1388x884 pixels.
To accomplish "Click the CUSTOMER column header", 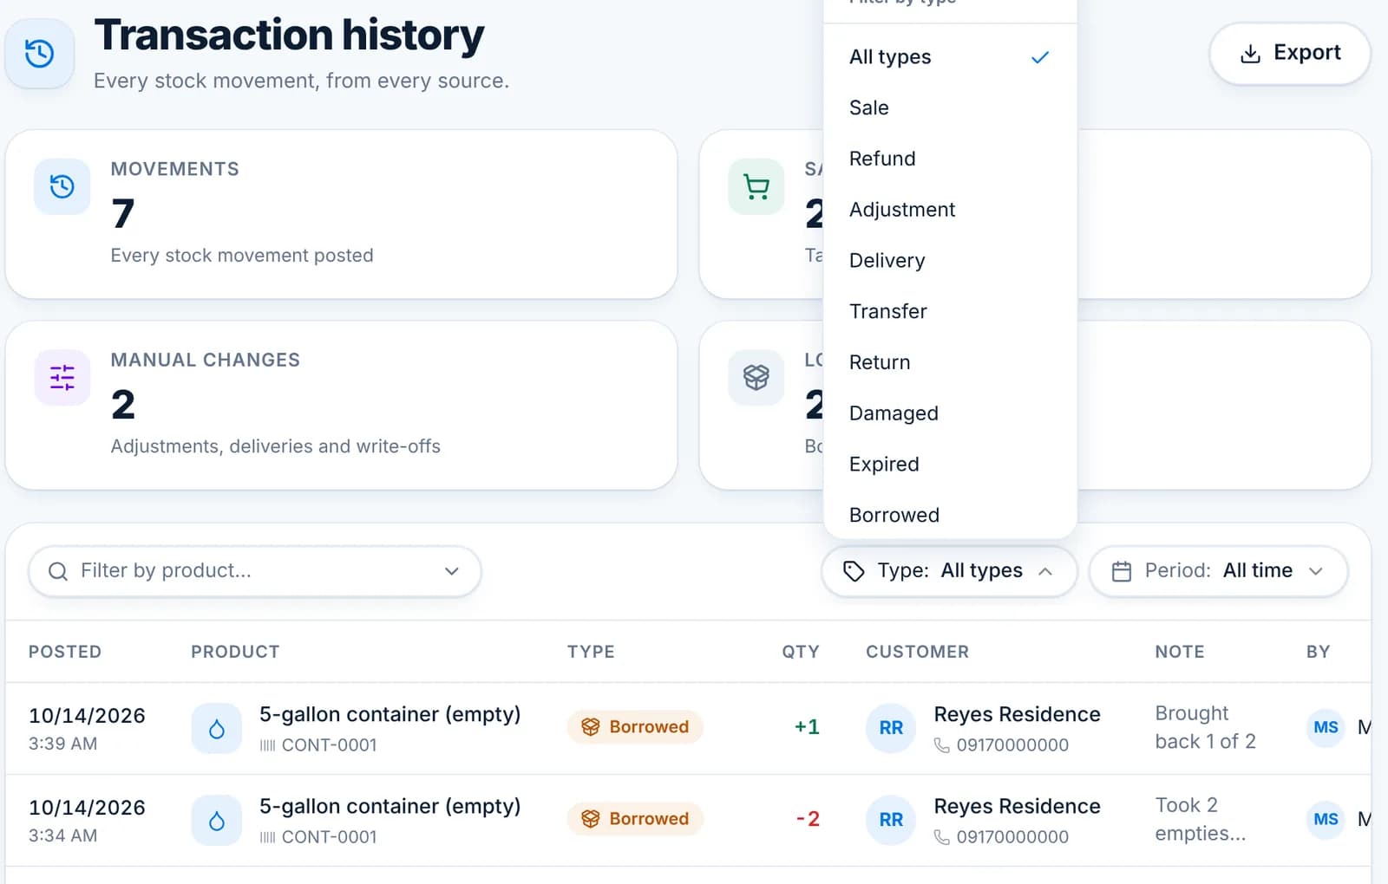I will tap(917, 652).
